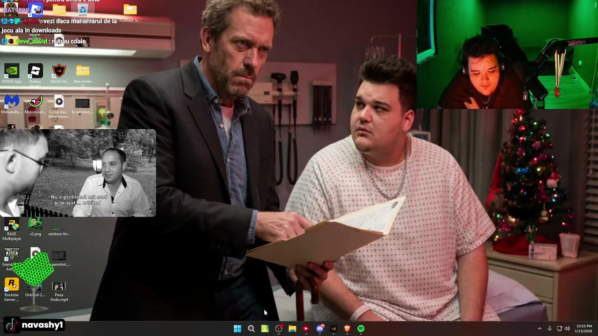Select the Malwarebytes desktop shortcut
The height and width of the screenshot is (336, 598).
[x=12, y=104]
